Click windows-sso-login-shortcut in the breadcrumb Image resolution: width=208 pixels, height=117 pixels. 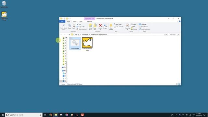pos(99,35)
